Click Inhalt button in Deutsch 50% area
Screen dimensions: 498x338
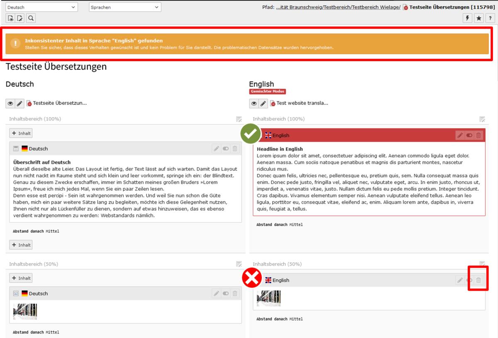coord(21,278)
